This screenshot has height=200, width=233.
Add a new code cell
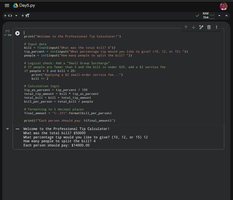(8, 15)
